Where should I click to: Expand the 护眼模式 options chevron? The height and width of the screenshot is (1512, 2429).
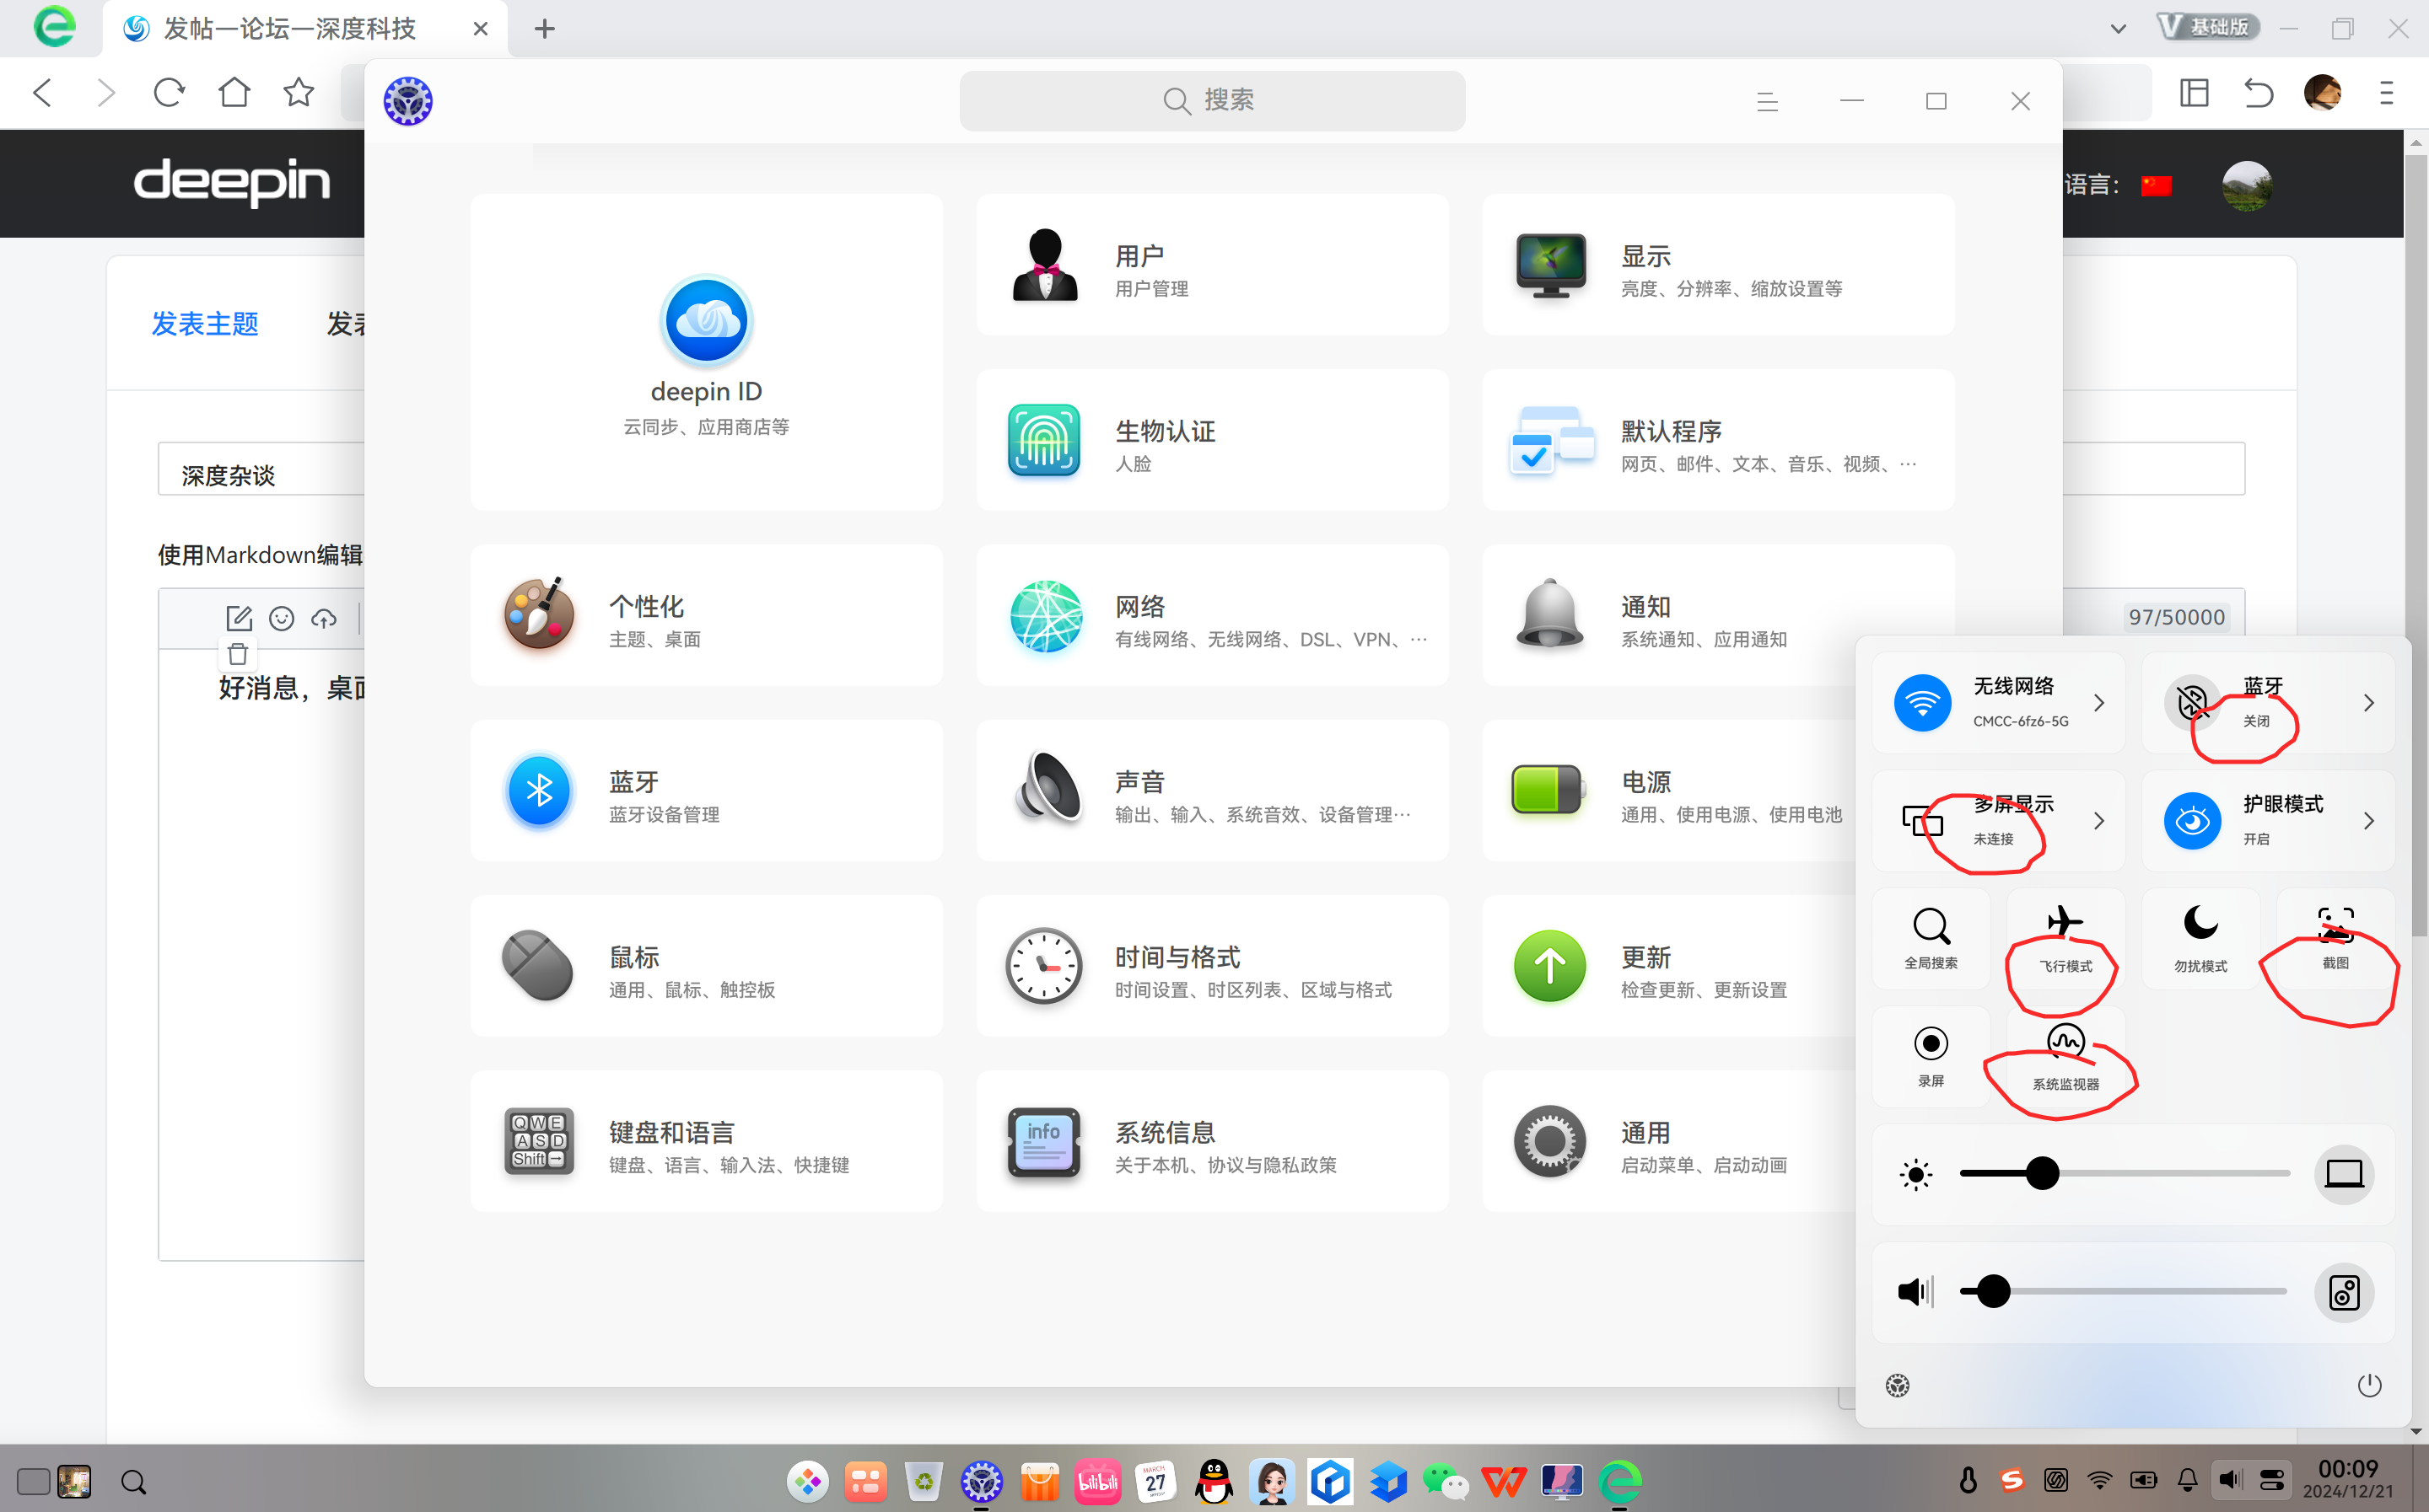click(x=2369, y=821)
